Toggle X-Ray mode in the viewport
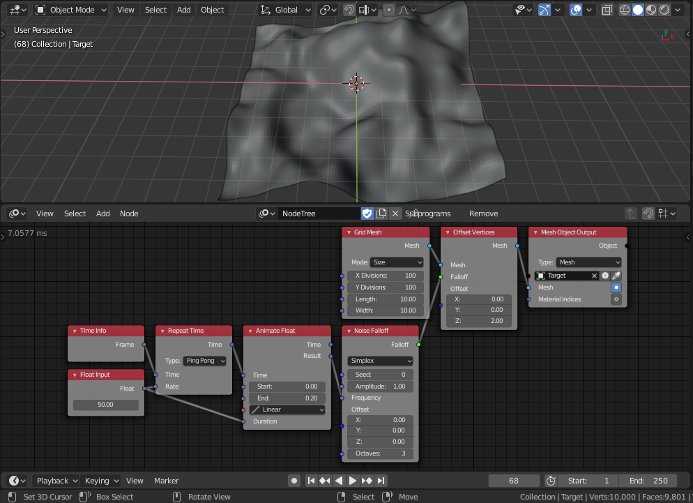 pos(607,10)
